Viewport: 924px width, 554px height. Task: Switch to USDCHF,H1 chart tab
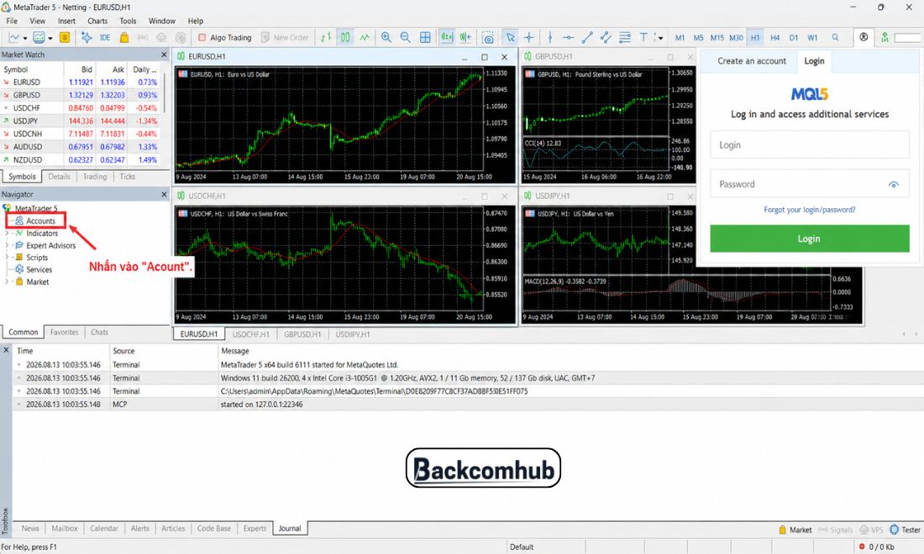click(x=250, y=334)
